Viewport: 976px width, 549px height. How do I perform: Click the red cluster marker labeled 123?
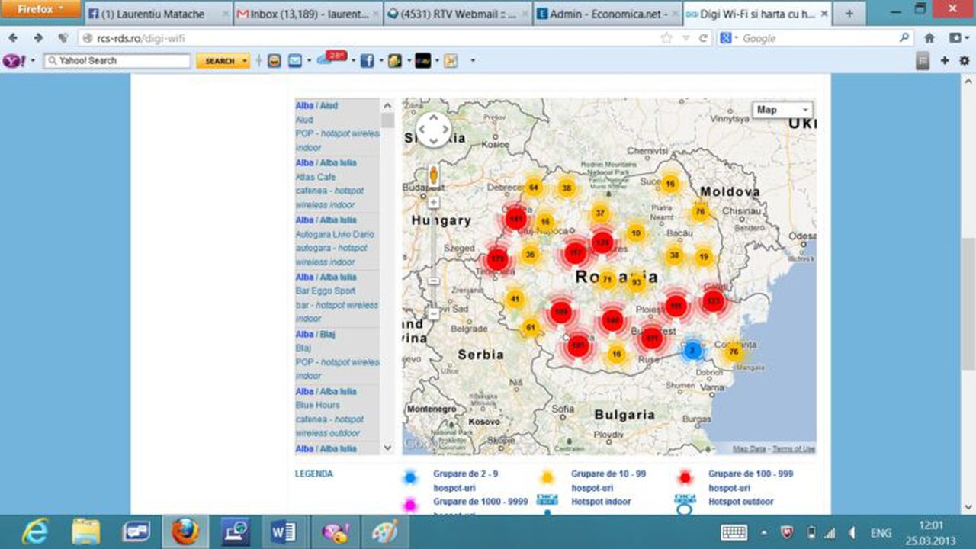click(x=713, y=301)
